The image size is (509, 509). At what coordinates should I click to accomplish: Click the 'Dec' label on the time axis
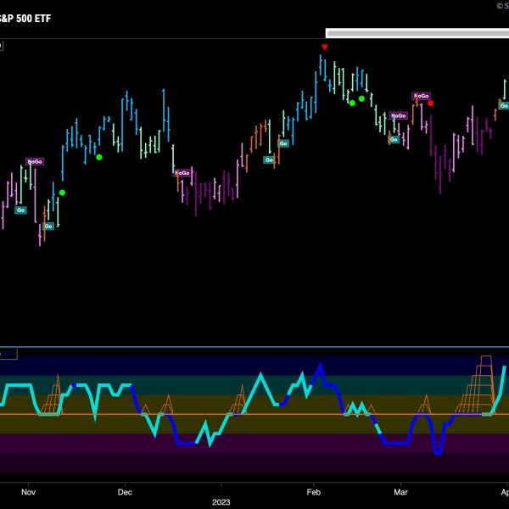[x=125, y=492]
